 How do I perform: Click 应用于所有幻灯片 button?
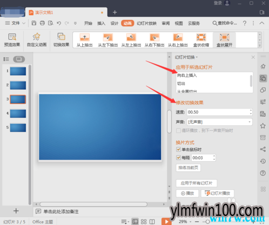[196, 183]
